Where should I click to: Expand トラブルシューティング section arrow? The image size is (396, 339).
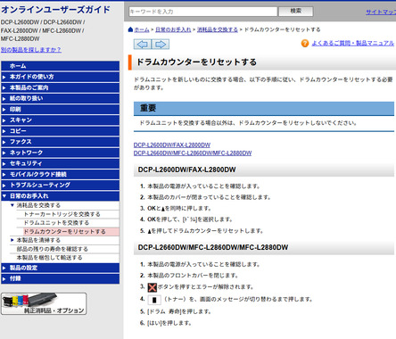pos(4,186)
